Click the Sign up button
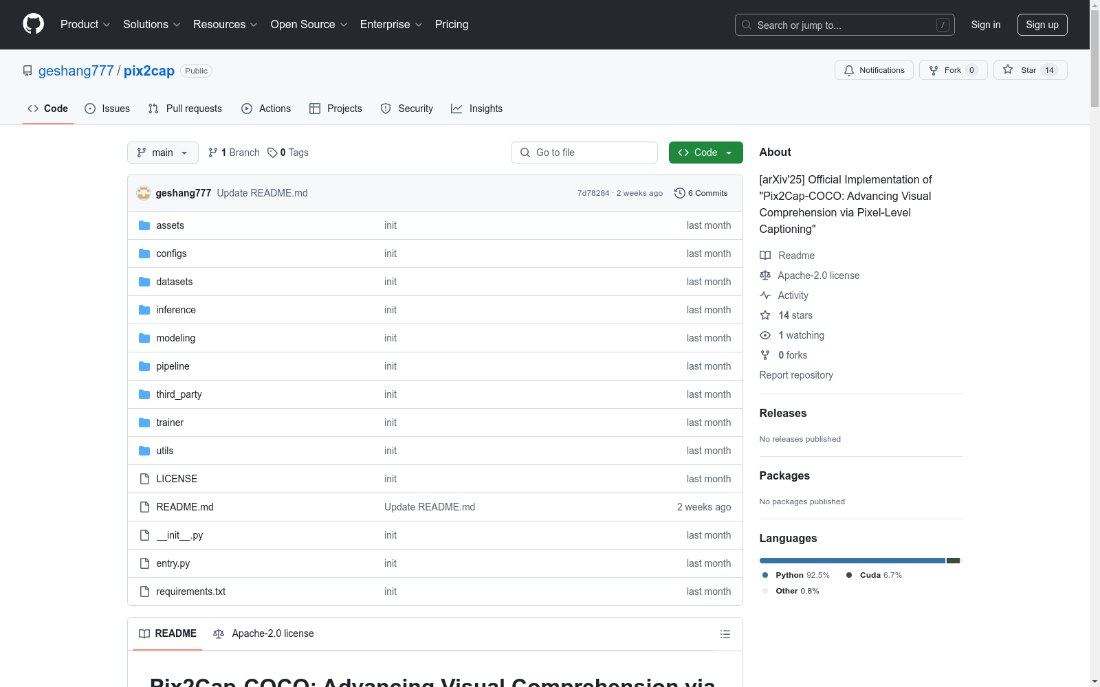Screen dimensions: 1100x687 pos(1042,25)
